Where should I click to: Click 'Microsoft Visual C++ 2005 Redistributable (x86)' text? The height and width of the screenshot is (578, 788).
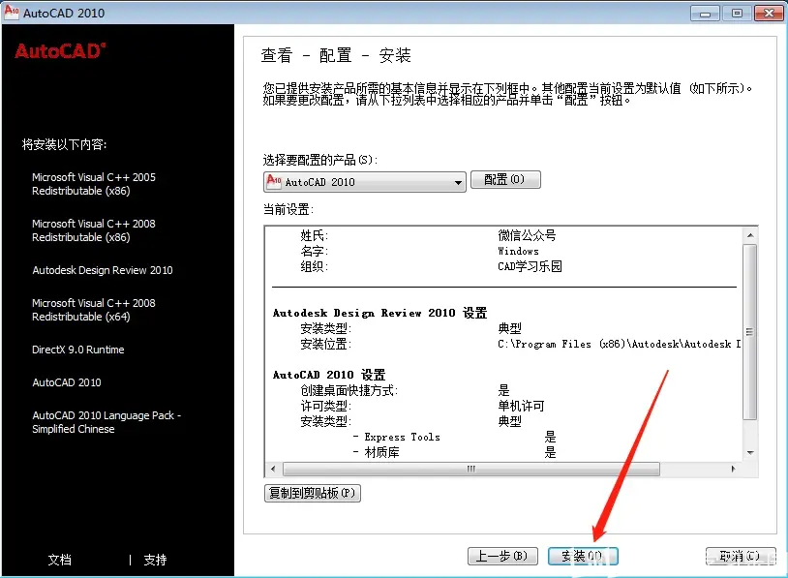[x=94, y=184]
